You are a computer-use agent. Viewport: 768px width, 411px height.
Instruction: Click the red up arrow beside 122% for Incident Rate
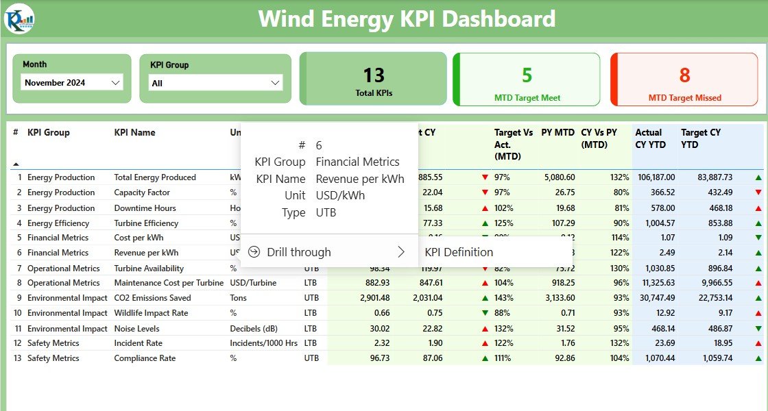tap(485, 343)
